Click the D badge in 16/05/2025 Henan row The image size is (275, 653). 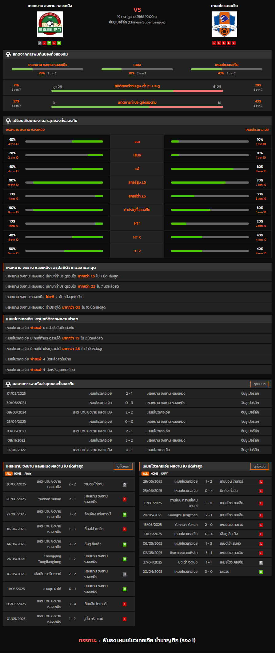(x=125, y=574)
